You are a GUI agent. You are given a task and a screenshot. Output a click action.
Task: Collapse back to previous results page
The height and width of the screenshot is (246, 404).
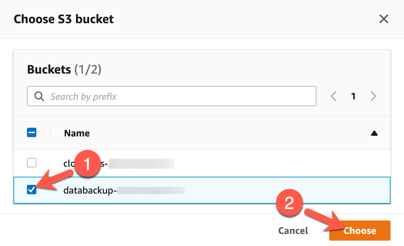(333, 96)
